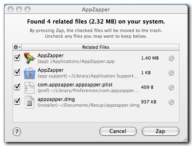Select the com.appzapper.appzapper.plist row name
The height and width of the screenshot is (146, 192).
pos(75,85)
